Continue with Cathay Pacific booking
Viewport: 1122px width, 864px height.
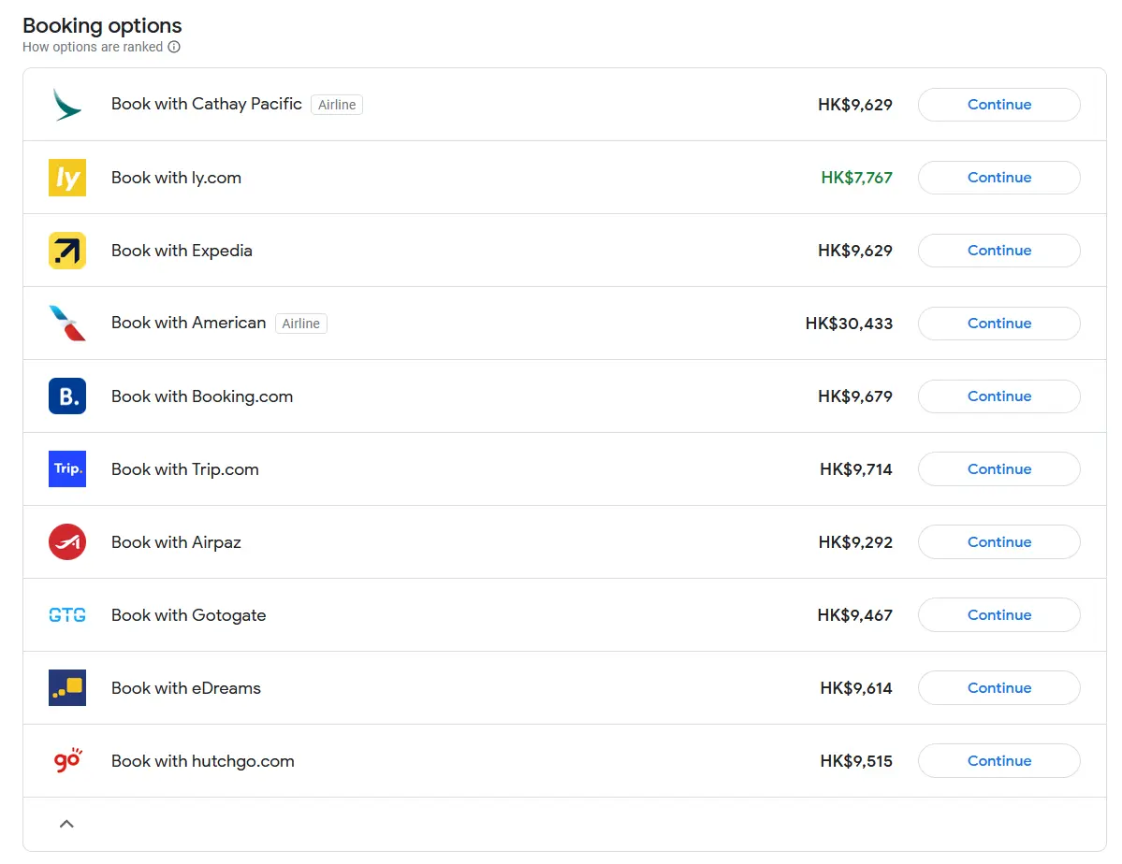(998, 105)
